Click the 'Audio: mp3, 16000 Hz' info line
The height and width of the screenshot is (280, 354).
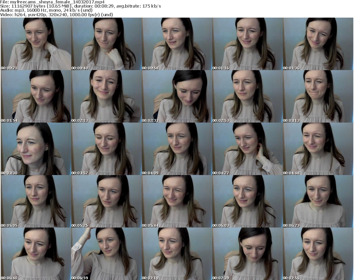pyautogui.click(x=46, y=10)
